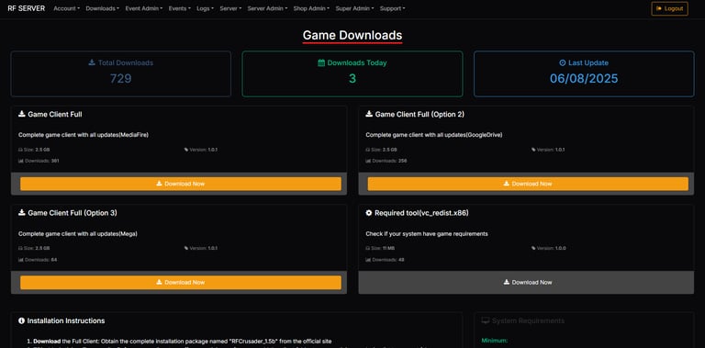Click the version tag icon in vc_redist card
Viewport: 705px width, 348px height.
533,248
